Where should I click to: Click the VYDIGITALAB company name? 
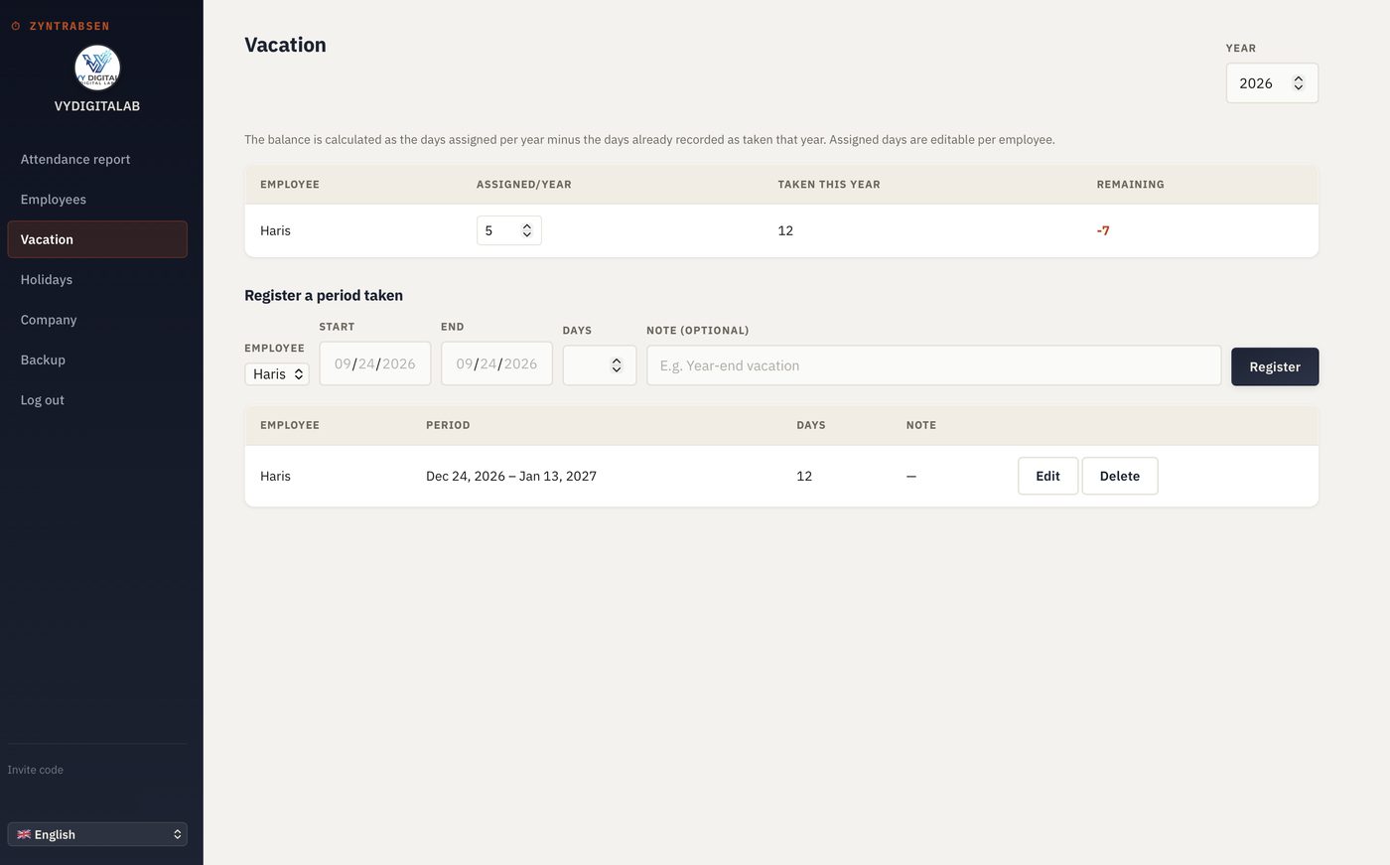pos(97,106)
